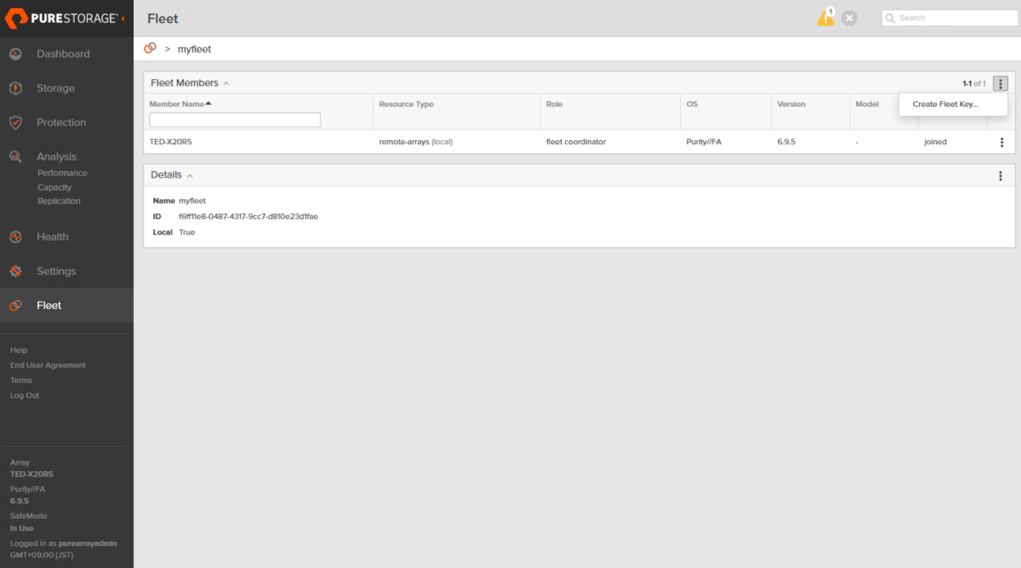Click the Model column header
The image size is (1021, 568).
867,104
